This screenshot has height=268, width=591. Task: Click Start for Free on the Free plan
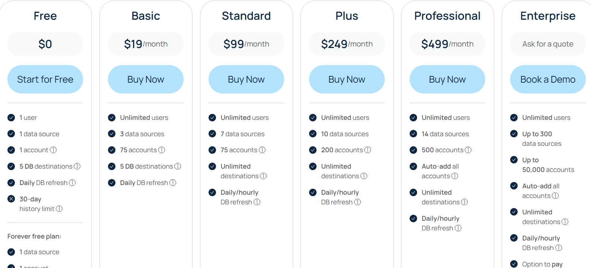45,79
